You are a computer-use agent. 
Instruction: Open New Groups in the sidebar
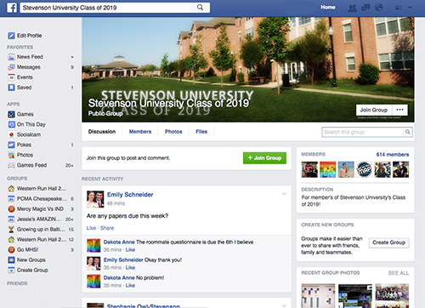[31, 260]
